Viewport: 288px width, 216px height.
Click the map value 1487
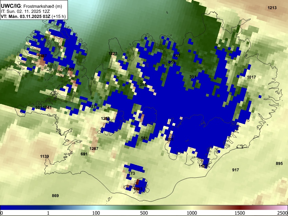point(42,56)
